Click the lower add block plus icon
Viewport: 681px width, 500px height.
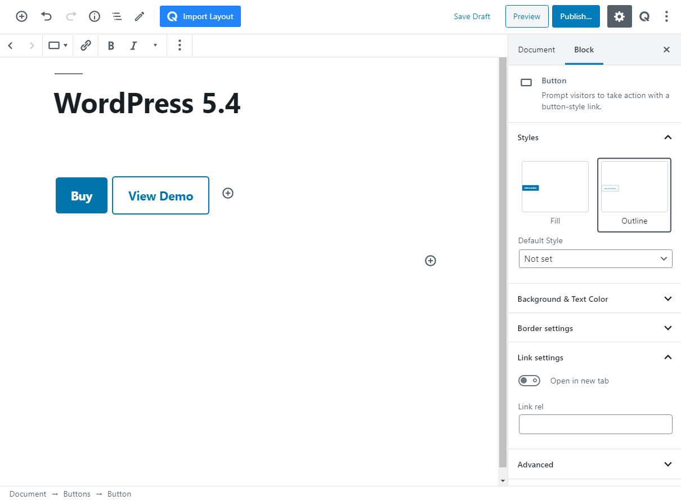(431, 261)
